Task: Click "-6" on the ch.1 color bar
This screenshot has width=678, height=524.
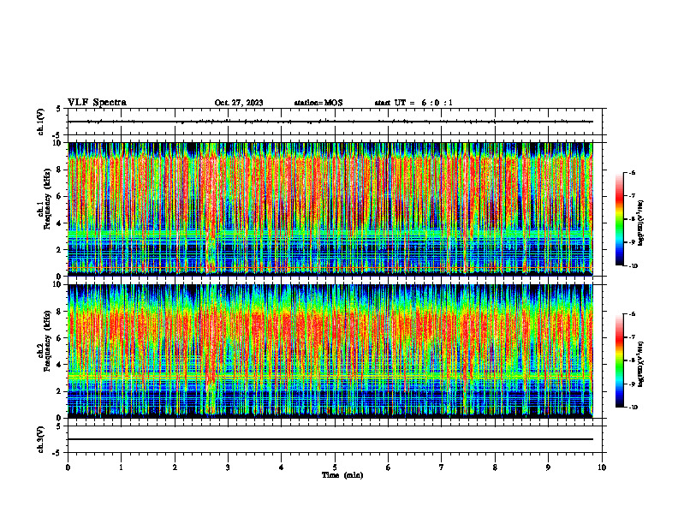Action: click(632, 173)
